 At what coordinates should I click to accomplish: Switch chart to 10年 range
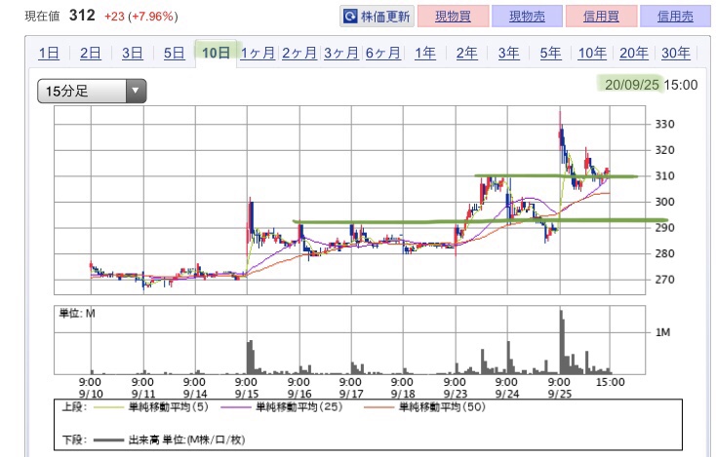pos(592,53)
